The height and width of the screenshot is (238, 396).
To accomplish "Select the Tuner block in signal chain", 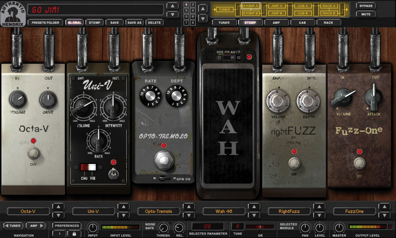I will click(225, 10).
